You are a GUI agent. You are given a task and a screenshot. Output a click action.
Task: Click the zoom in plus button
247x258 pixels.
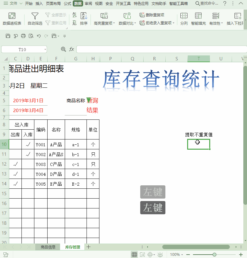click(241, 255)
